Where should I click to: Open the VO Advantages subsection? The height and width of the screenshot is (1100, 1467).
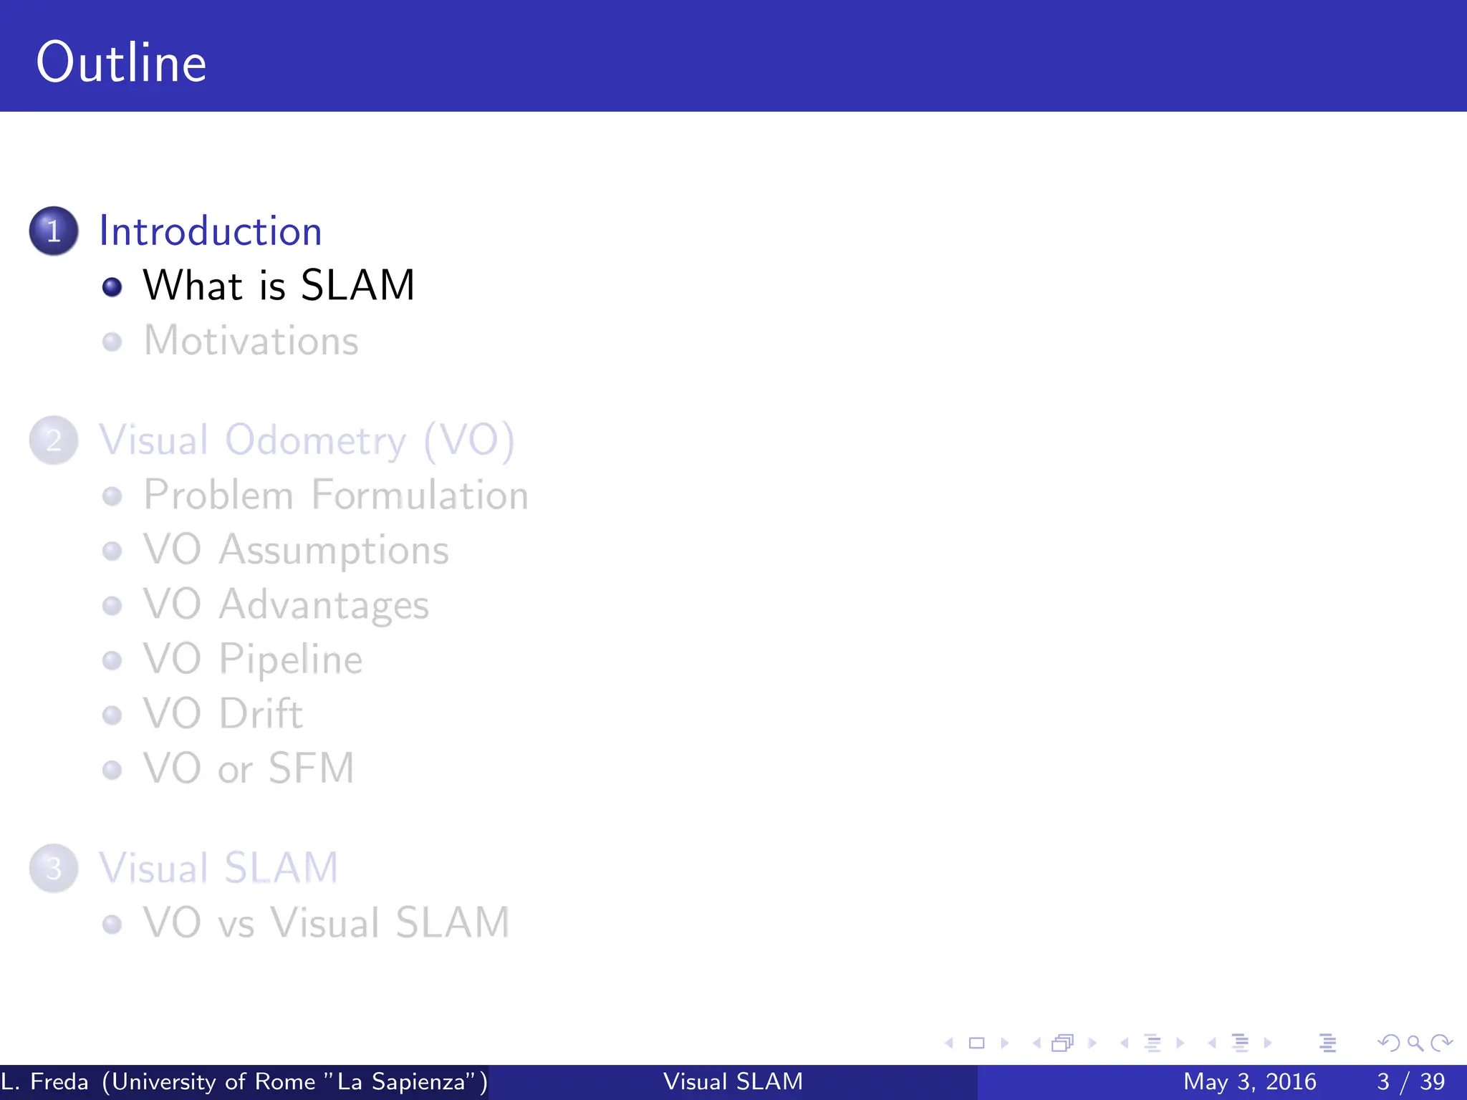(x=286, y=605)
